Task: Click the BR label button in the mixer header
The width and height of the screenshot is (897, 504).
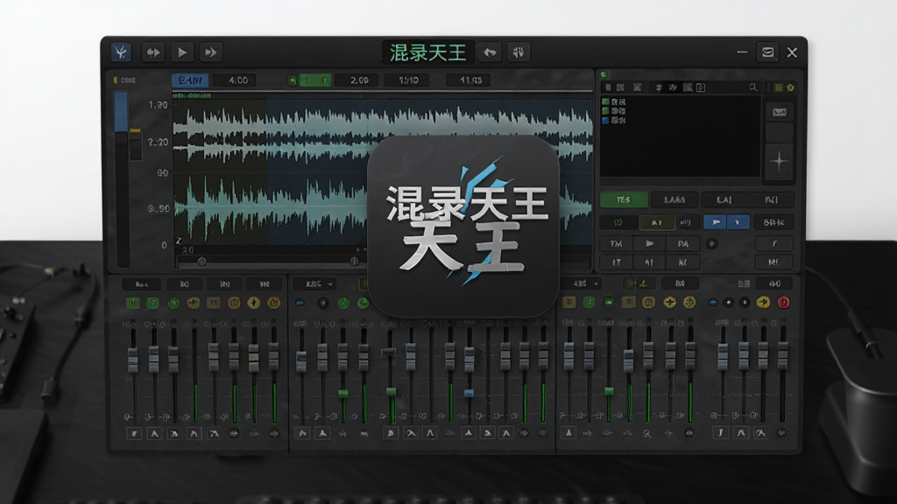Action: [x=680, y=284]
